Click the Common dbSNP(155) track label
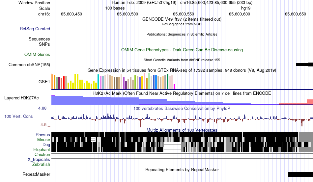This screenshot has height=182, width=313. [x=29, y=65]
